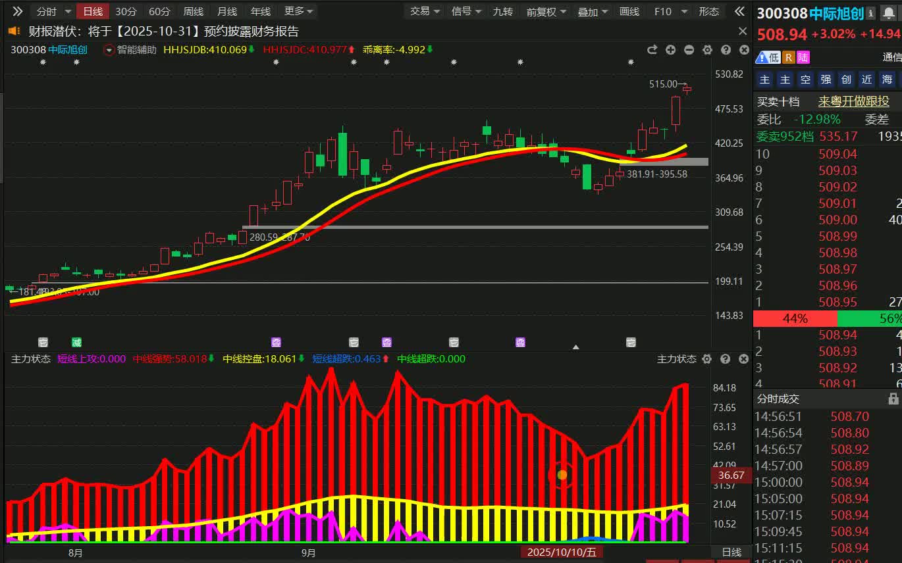
Task: Switch to the 周线 weekly tab
Action: [x=194, y=11]
